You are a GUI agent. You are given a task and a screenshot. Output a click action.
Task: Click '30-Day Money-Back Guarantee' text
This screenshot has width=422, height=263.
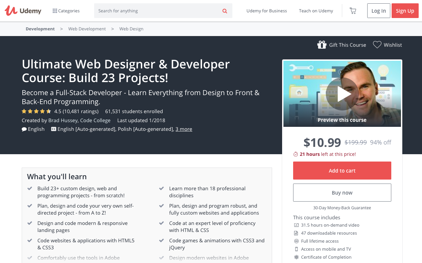(x=342, y=208)
